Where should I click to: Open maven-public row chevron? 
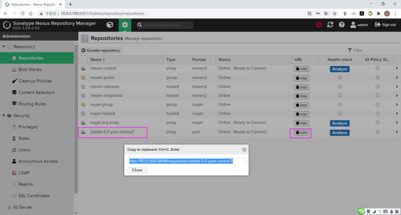[x=397, y=77]
